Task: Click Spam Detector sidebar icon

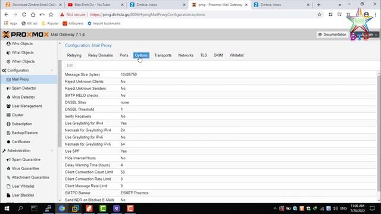Action: pyautogui.click(x=8, y=89)
